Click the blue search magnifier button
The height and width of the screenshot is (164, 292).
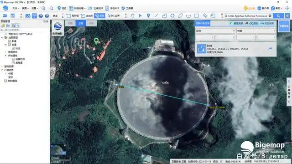coord(278,16)
